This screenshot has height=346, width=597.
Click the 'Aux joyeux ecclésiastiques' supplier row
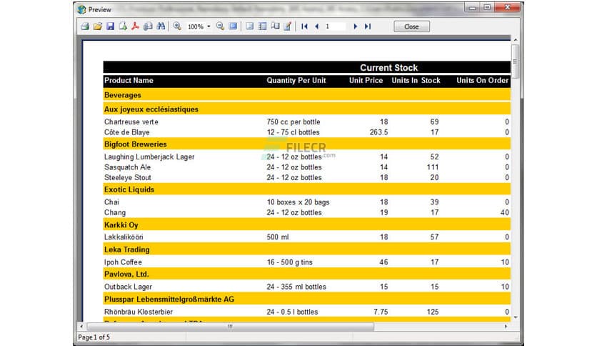pos(306,109)
